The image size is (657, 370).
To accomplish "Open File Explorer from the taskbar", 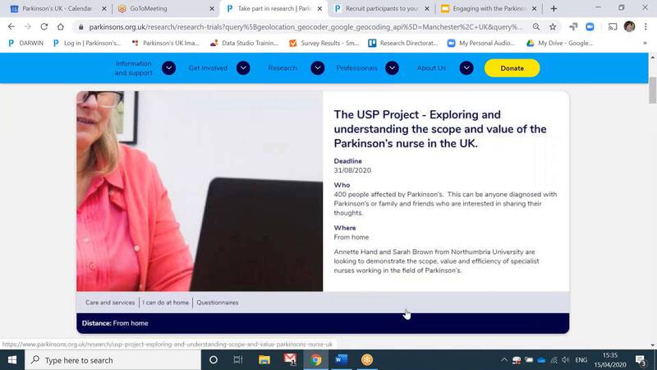I will 264,360.
